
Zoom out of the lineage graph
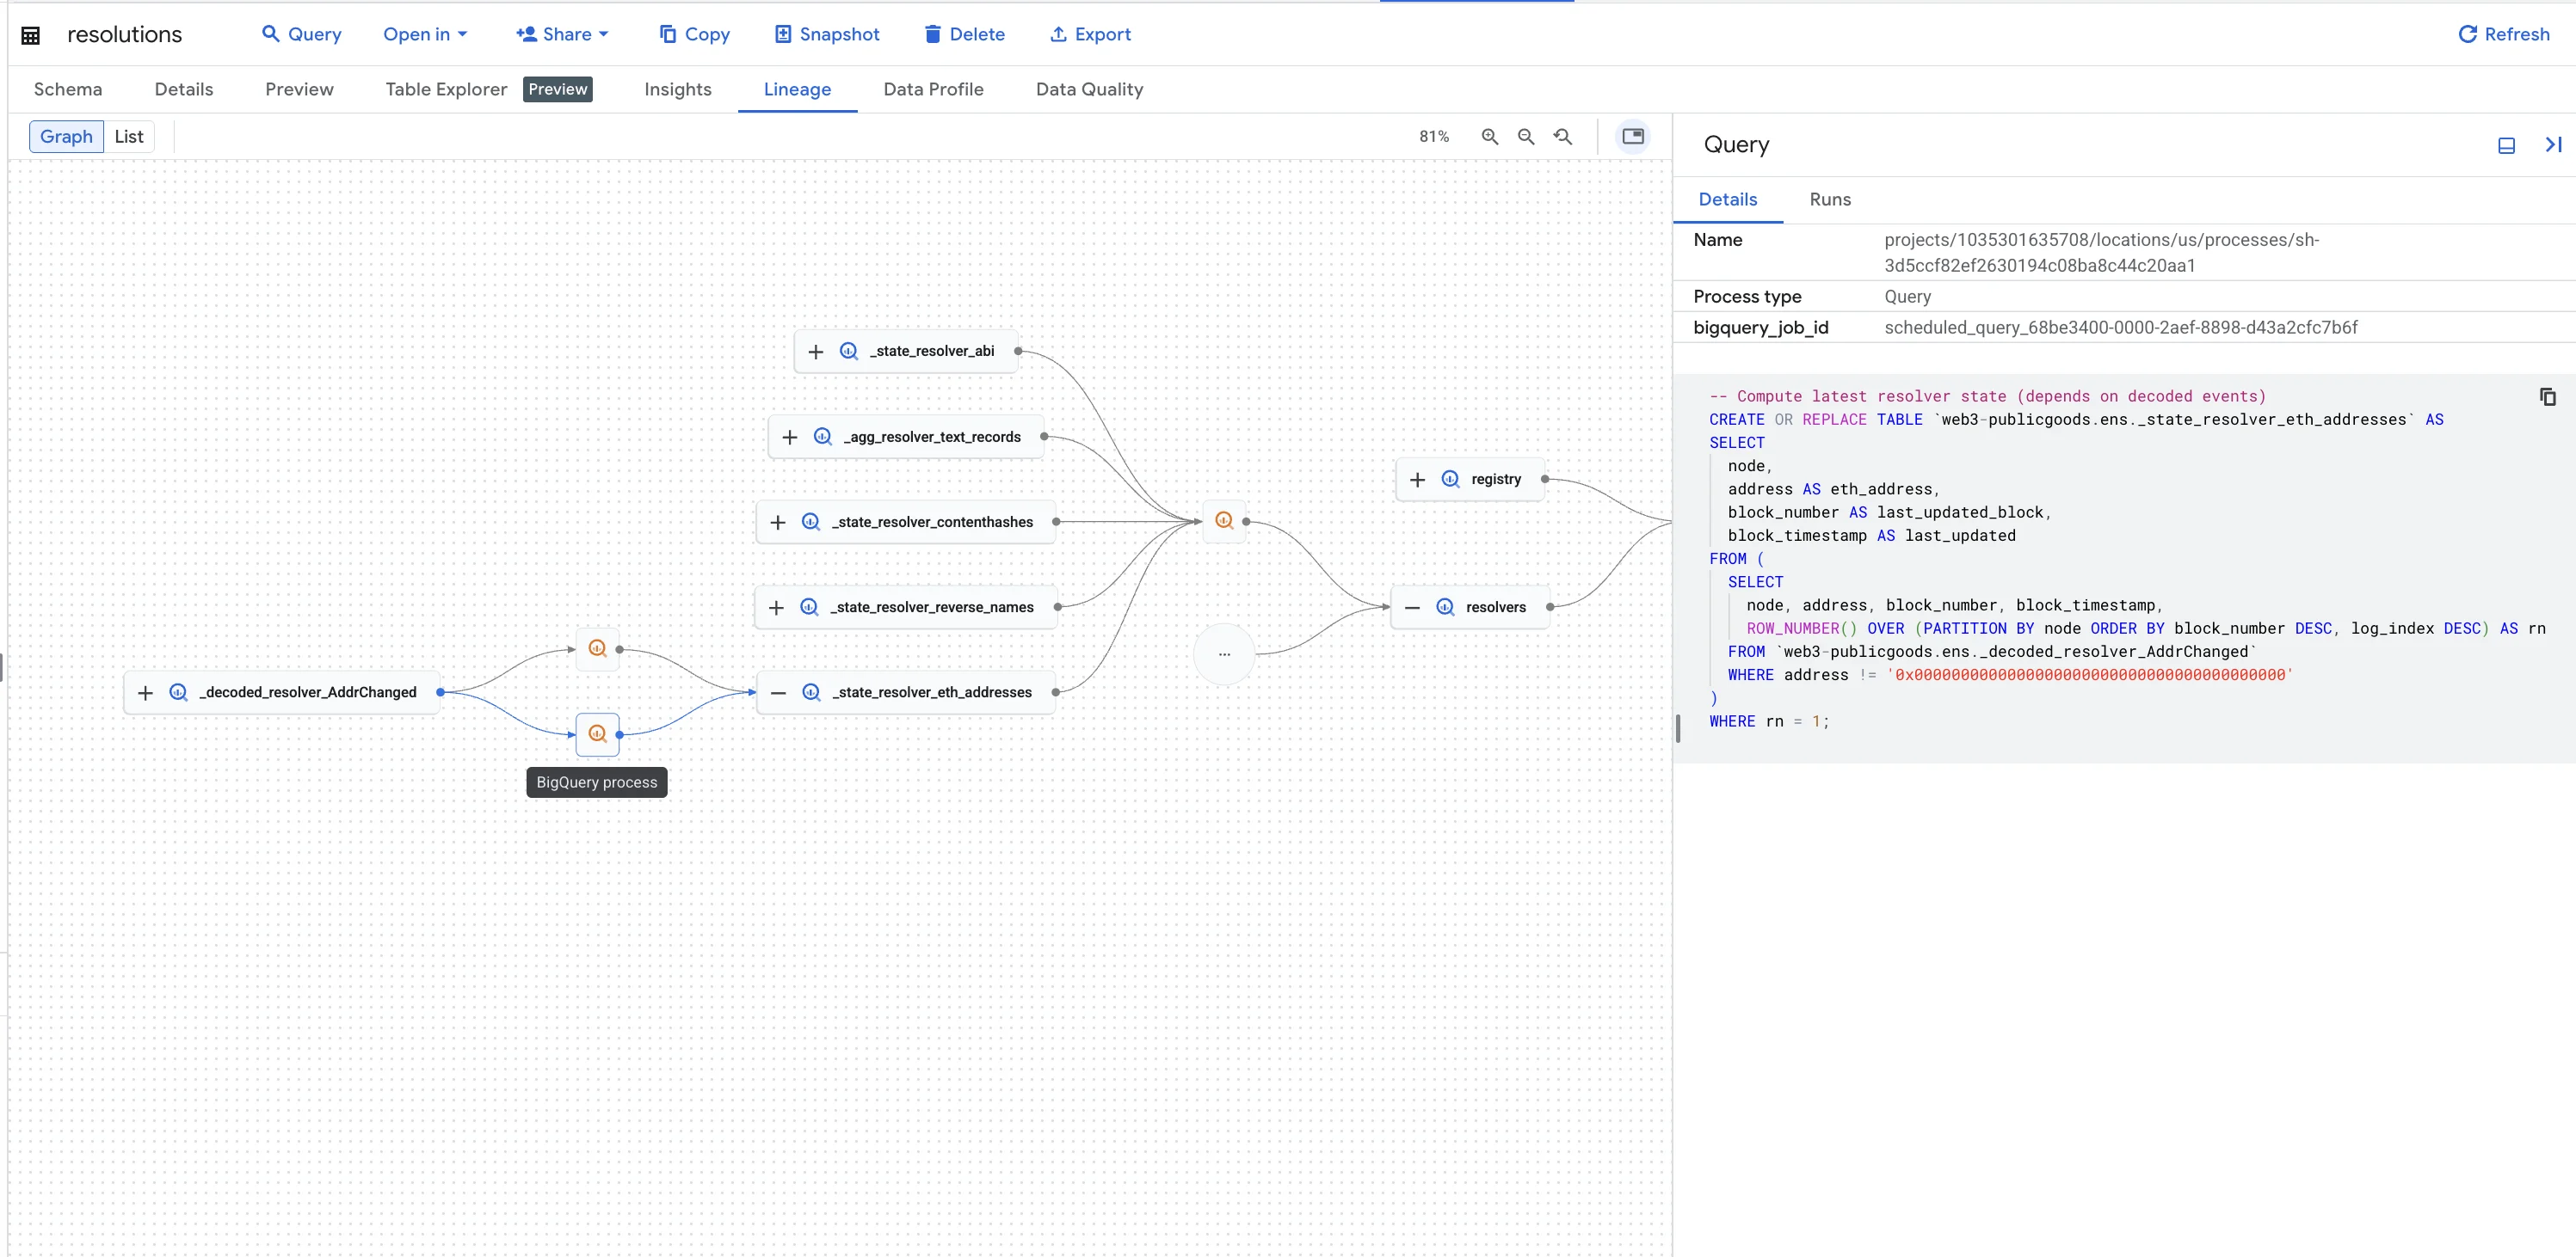tap(1526, 136)
